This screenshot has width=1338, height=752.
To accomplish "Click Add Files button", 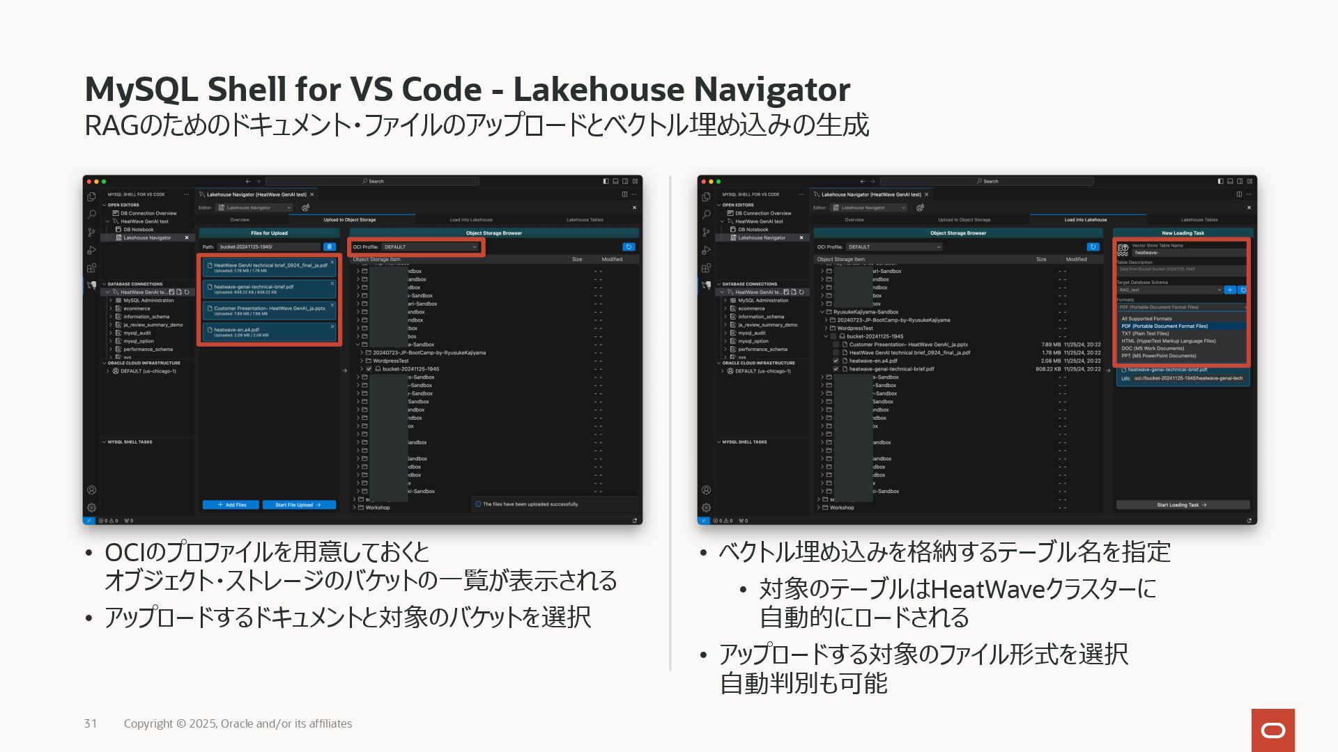I will [231, 505].
